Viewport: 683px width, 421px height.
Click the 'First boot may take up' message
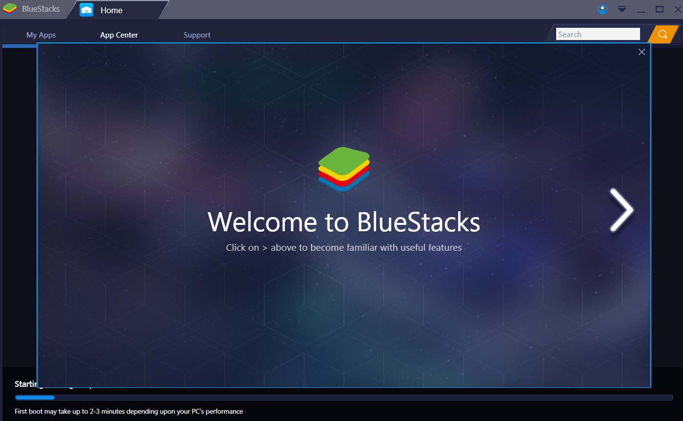[x=129, y=411]
